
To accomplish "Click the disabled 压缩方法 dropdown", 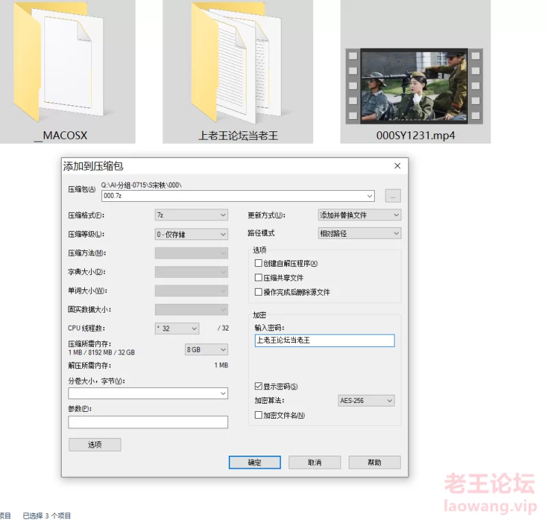I will click(191, 253).
